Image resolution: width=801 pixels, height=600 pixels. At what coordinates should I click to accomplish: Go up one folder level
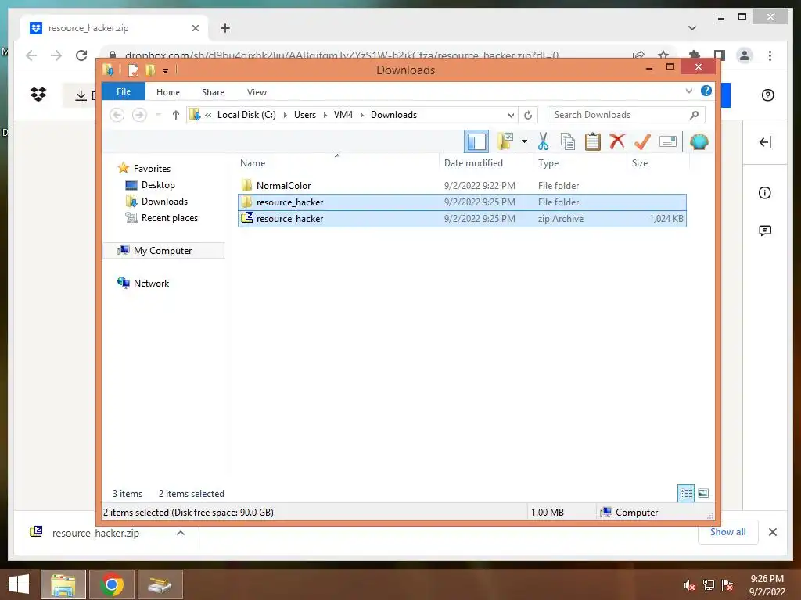point(176,115)
